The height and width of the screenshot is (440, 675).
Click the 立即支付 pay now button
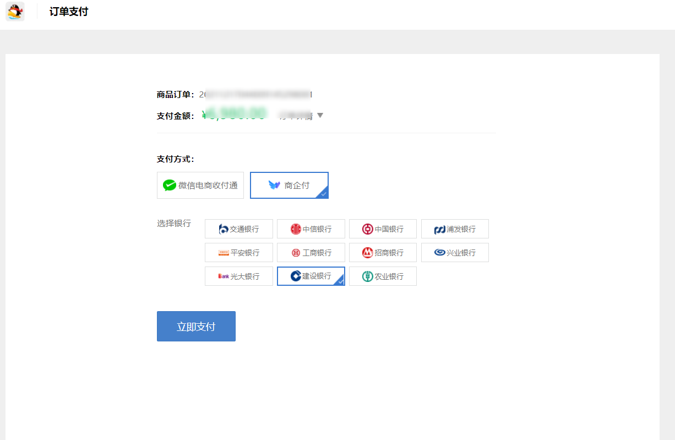(196, 327)
